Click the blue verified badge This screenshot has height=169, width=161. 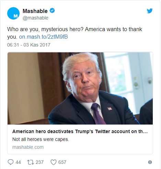point(52,11)
